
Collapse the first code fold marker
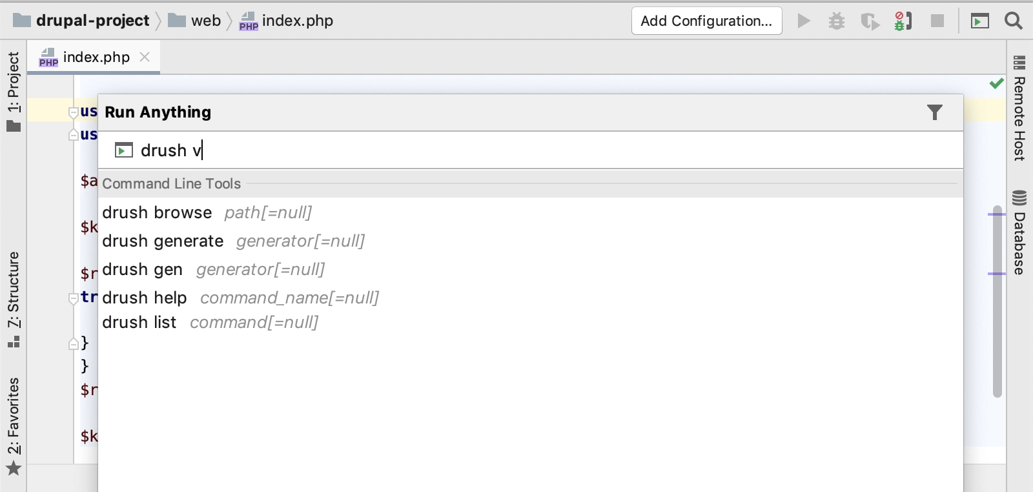click(x=73, y=112)
